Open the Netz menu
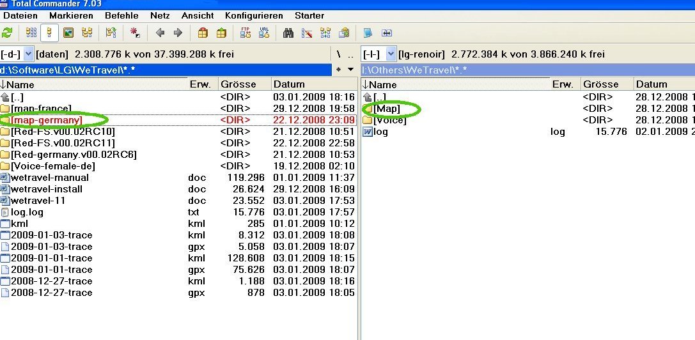This screenshot has width=695, height=340. click(160, 15)
